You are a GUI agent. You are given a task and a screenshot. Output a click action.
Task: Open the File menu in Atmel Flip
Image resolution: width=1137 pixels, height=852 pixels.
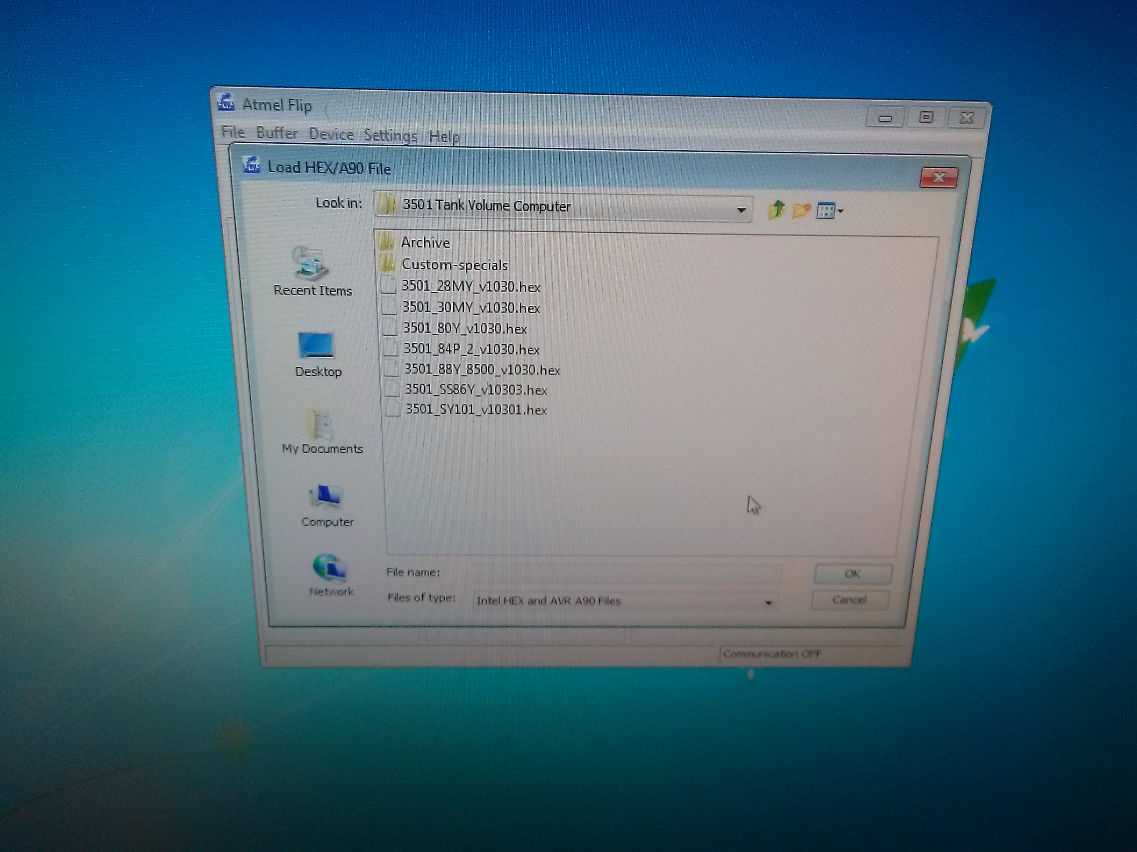233,132
